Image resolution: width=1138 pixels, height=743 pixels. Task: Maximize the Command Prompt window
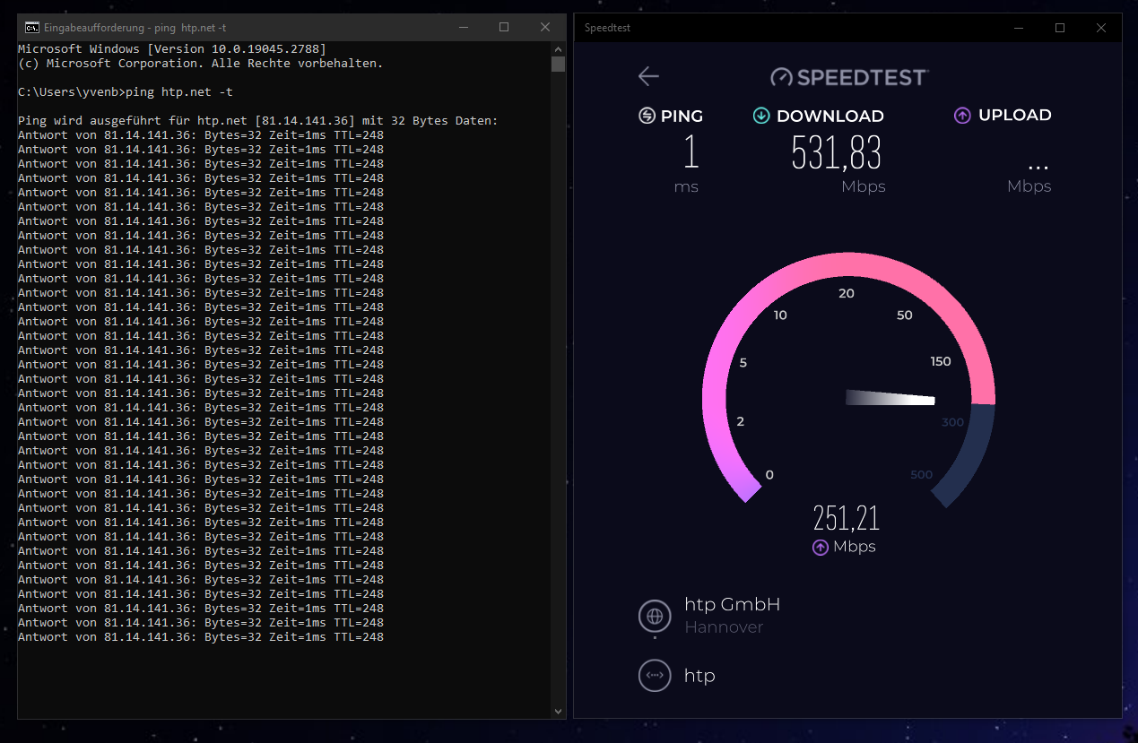504,28
